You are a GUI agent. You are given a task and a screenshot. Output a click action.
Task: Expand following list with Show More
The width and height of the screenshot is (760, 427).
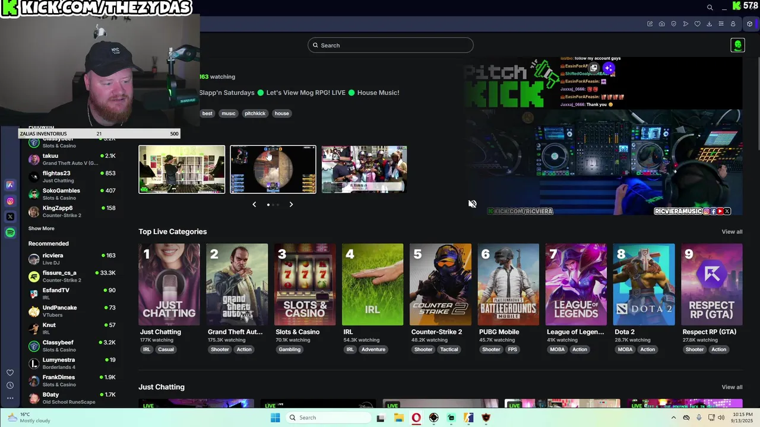41,228
